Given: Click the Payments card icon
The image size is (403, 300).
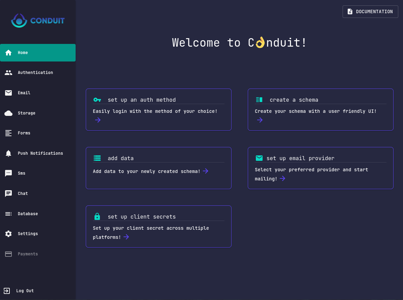Looking at the screenshot, I should [8, 254].
